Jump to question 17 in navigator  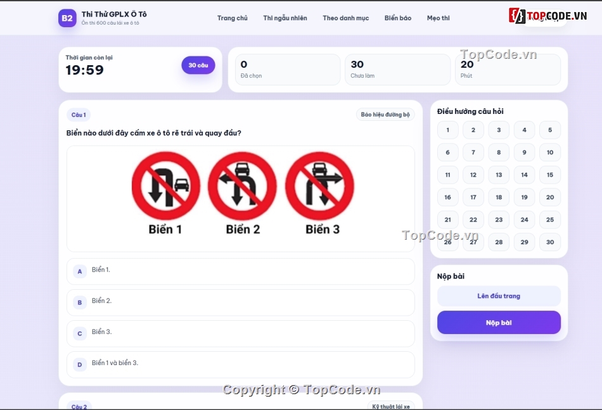point(473,197)
